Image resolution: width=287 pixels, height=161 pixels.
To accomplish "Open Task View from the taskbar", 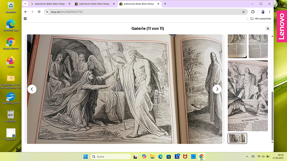I will 135,157.
